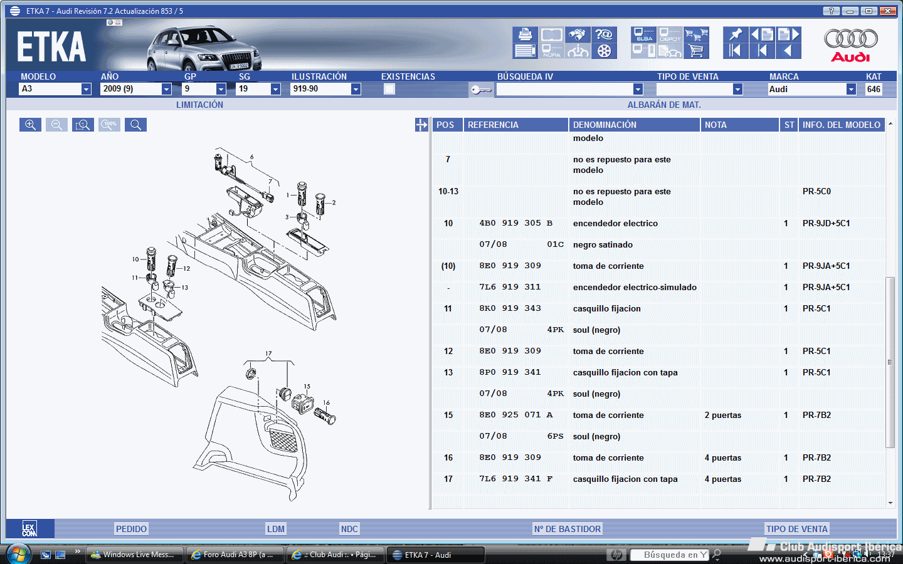This screenshot has height=564, width=903.
Task: Switch to Foro Audi A3 8P taskbar window
Action: (235, 555)
